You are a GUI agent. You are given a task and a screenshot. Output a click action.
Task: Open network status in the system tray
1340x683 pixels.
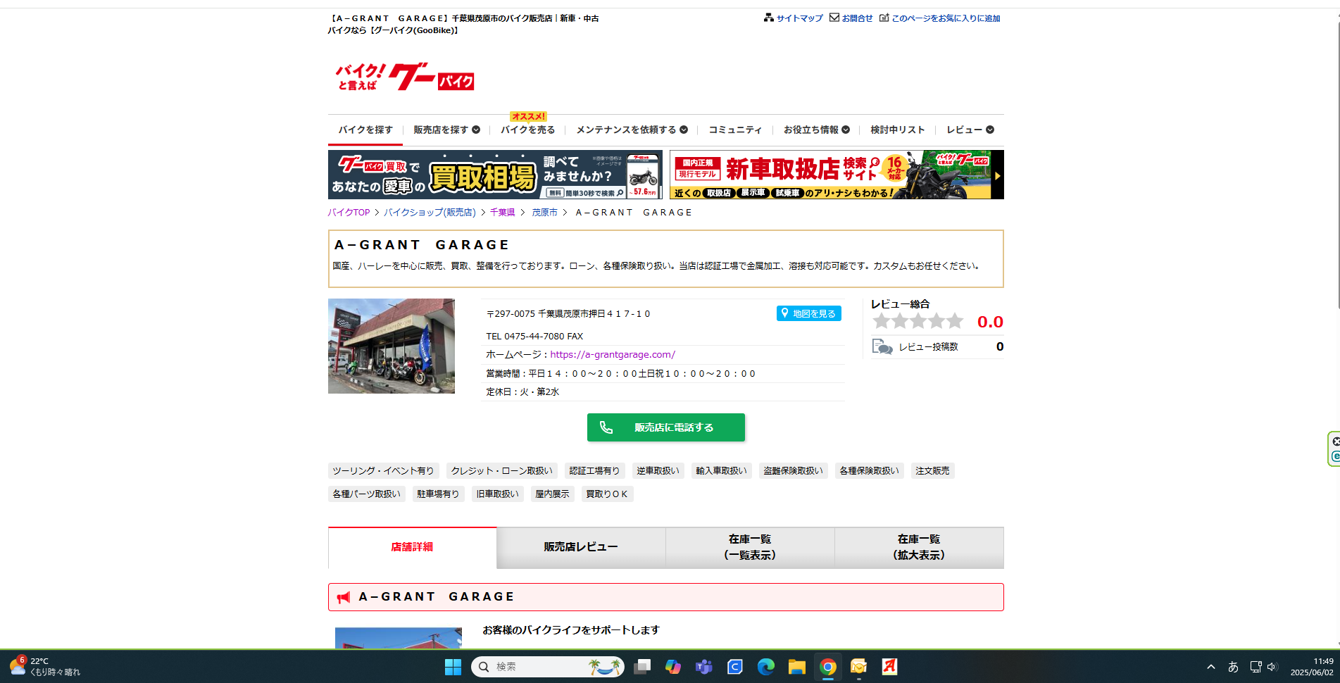[1256, 667]
